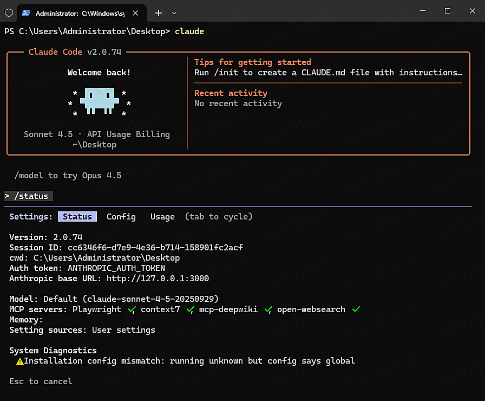The height and width of the screenshot is (401, 485).
Task: Expand the new tab profile dropdown chevron
Action: (x=174, y=12)
